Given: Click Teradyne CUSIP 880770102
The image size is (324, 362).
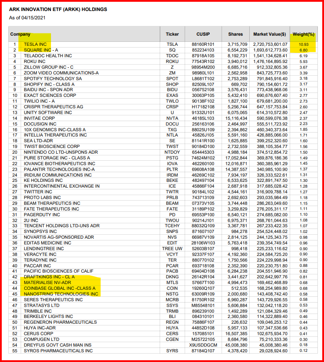Looking at the screenshot, I should pyautogui.click(x=203, y=260).
